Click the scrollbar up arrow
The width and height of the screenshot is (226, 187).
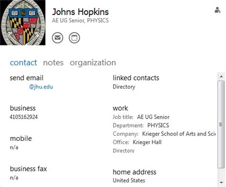(x=221, y=77)
